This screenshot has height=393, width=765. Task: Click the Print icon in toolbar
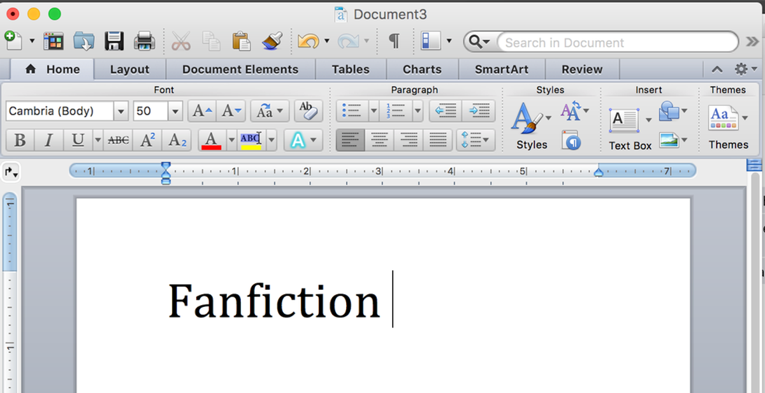(x=144, y=41)
